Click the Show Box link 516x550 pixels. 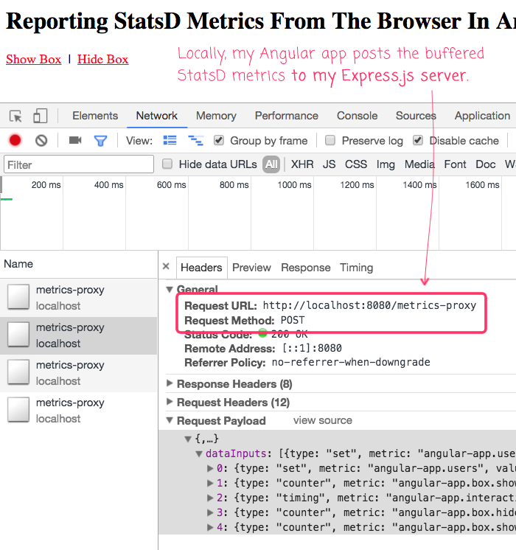tap(34, 59)
